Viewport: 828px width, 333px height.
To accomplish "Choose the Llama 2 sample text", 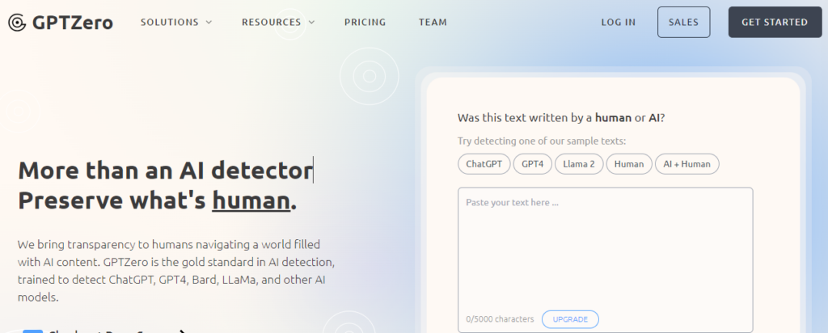I will pyautogui.click(x=579, y=164).
